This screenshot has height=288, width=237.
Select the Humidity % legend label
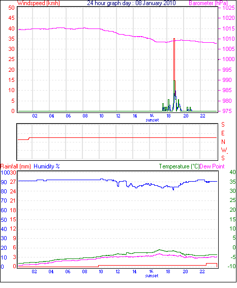coord(47,166)
